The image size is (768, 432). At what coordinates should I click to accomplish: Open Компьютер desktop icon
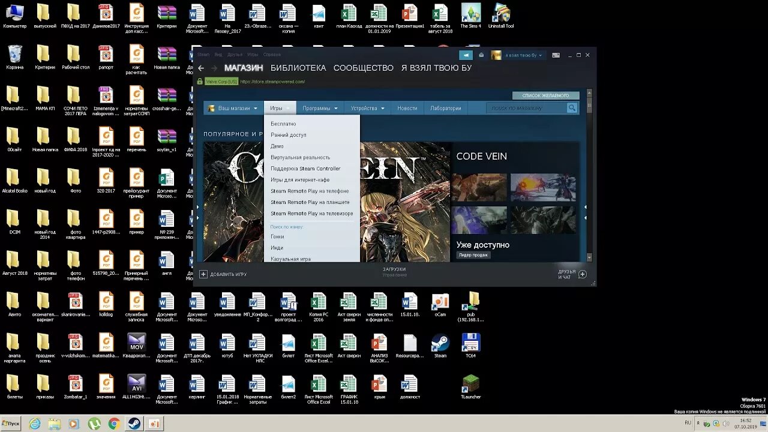[15, 17]
